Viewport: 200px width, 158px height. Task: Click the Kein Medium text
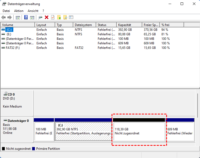12,106
